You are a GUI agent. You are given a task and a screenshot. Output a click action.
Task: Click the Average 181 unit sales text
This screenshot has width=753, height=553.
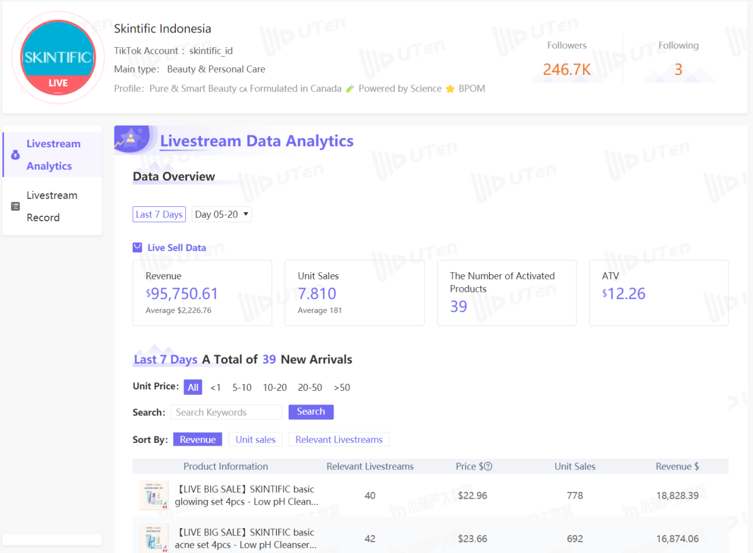(x=320, y=310)
